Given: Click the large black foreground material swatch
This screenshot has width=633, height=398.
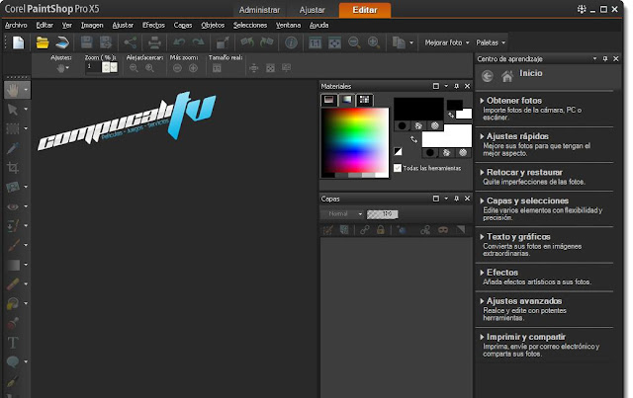Looking at the screenshot, I should pos(418,109).
